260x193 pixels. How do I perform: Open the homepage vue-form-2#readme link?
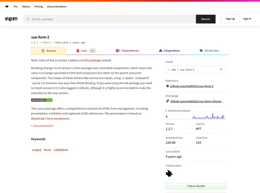click(197, 101)
